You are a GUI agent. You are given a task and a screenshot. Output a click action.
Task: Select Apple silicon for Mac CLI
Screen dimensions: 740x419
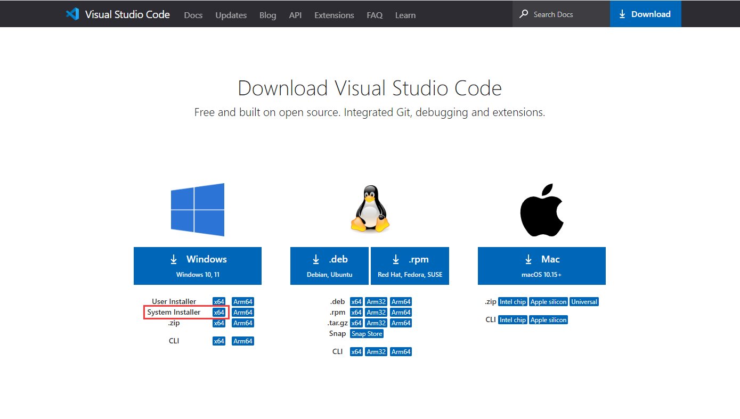pyautogui.click(x=549, y=320)
